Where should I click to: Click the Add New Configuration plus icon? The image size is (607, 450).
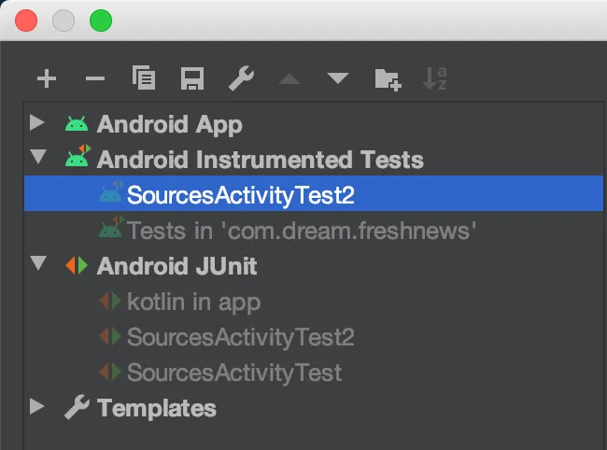[47, 79]
